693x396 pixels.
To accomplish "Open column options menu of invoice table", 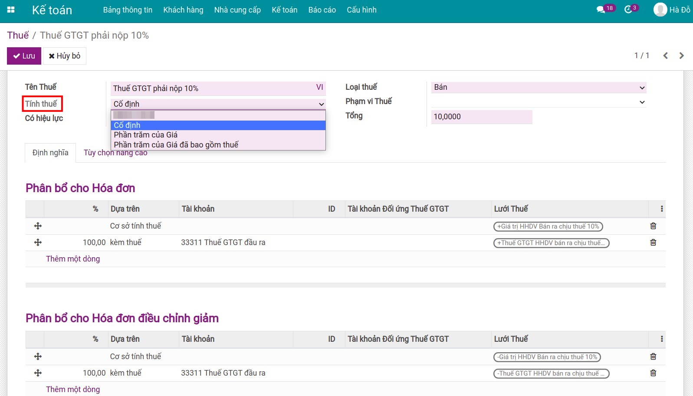I will (x=661, y=209).
